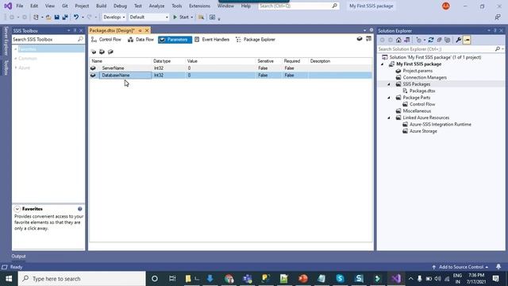Screen dimensions: 508x286
Task: Switch to the Data Flow tab
Action: coord(140,40)
